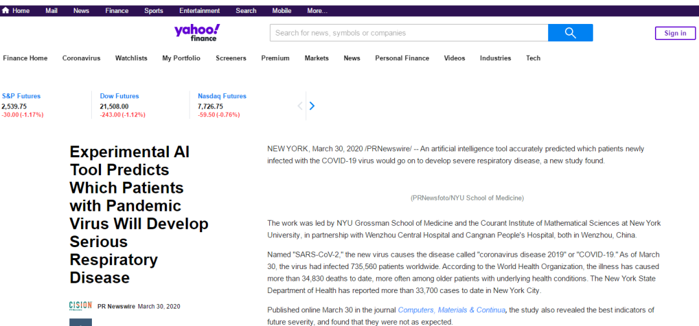Select the Screeners tab
Screen dimensions: 699x326
(x=231, y=58)
